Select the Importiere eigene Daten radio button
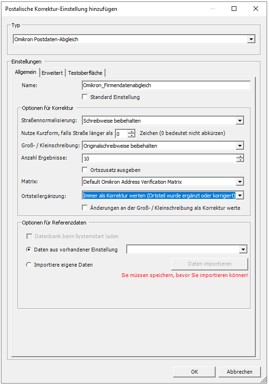Image resolution: width=269 pixels, height=385 pixels. pyautogui.click(x=29, y=265)
